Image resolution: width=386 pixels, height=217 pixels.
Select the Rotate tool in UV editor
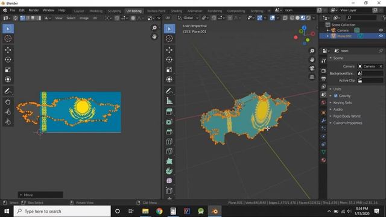8,60
